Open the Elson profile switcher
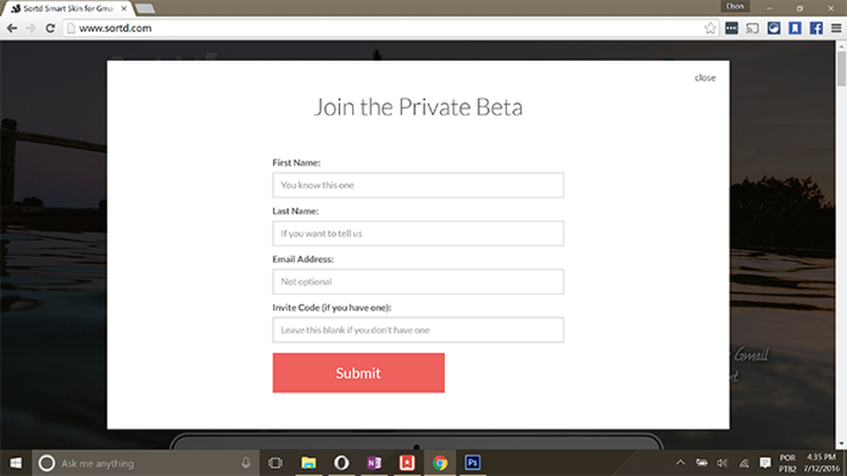The image size is (847, 476). pyautogui.click(x=733, y=6)
